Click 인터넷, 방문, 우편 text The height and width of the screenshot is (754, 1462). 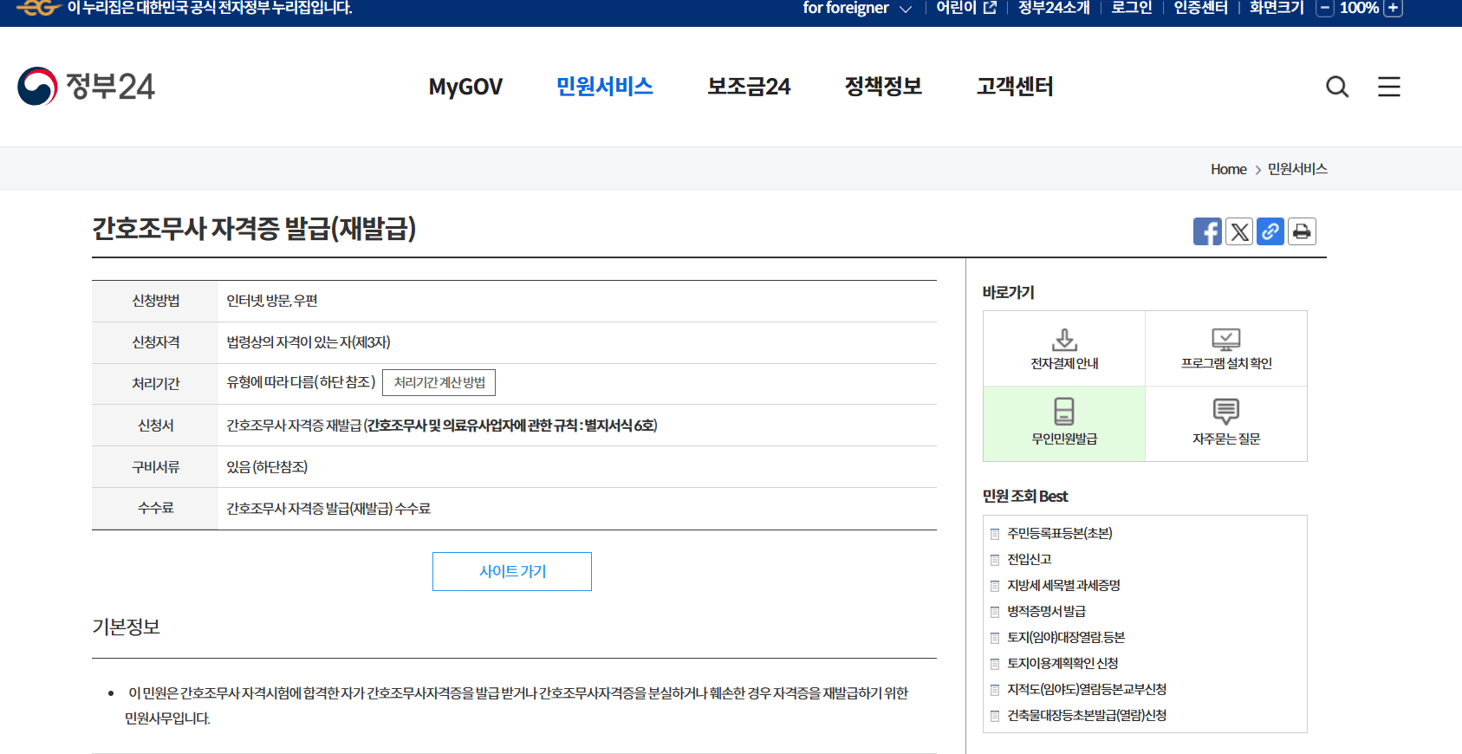coord(272,301)
